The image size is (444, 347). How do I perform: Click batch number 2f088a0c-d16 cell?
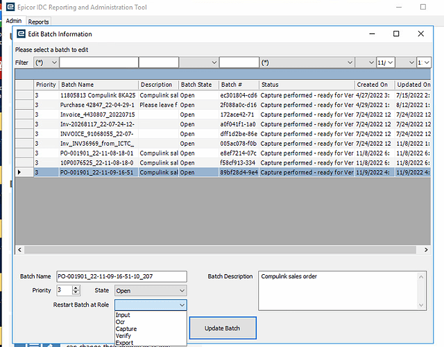click(239, 105)
